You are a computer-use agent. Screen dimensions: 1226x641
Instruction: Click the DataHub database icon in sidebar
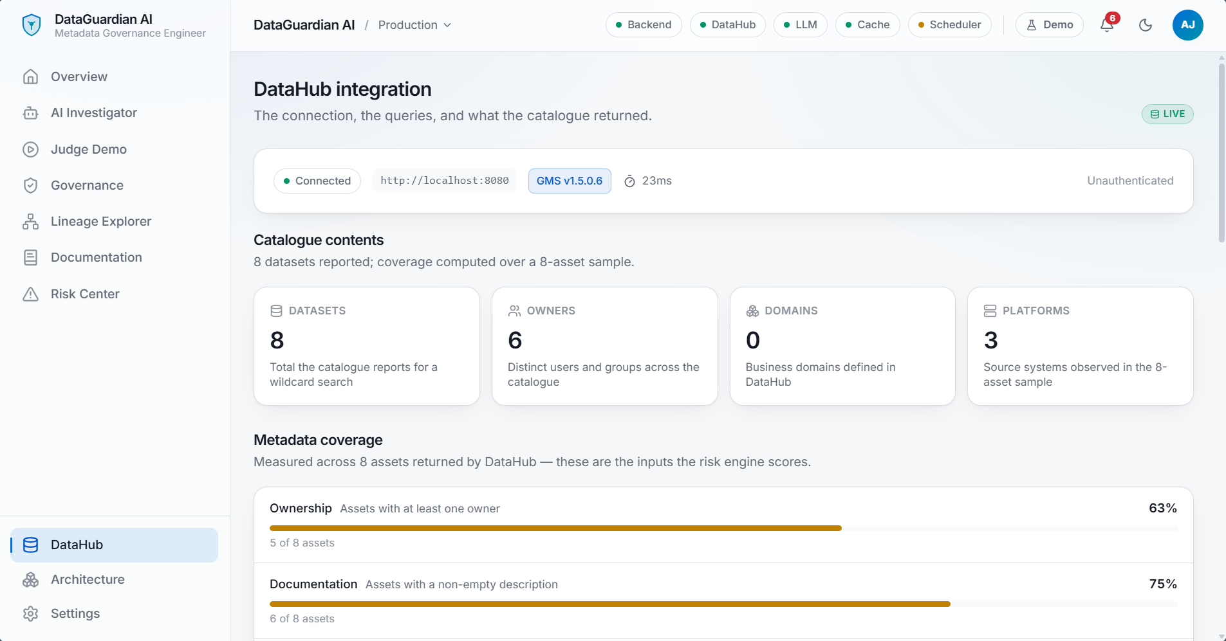(30, 545)
